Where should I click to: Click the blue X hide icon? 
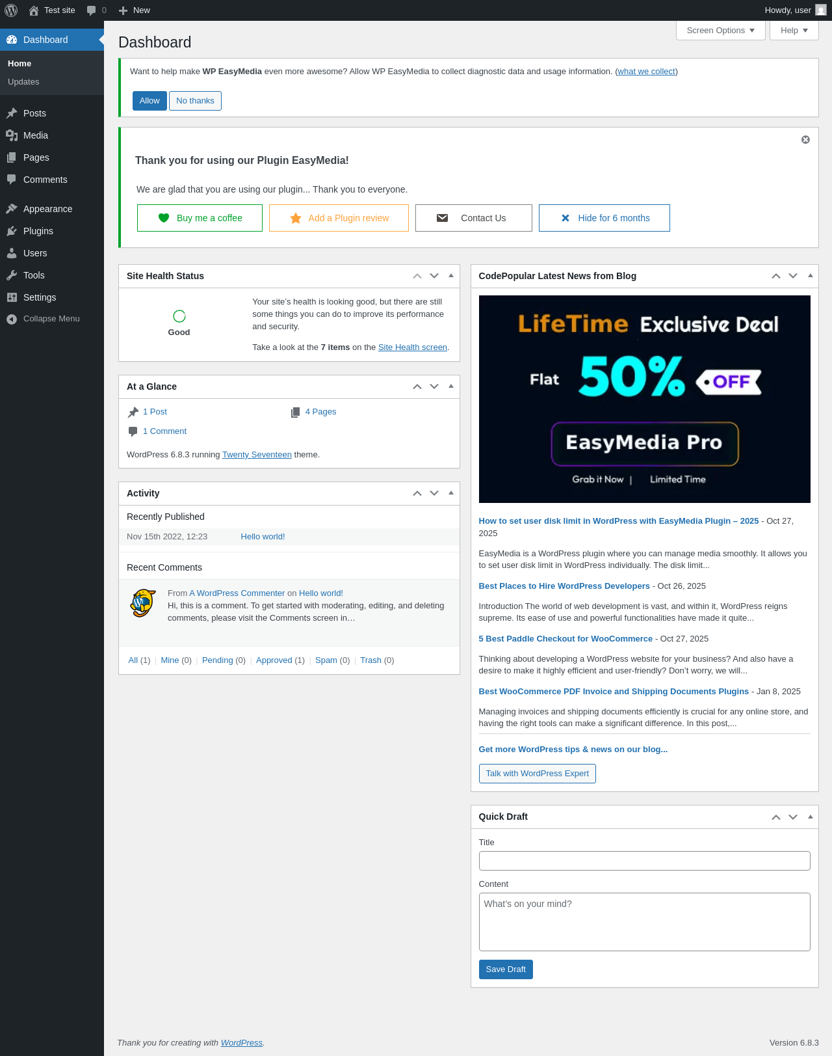click(x=565, y=218)
